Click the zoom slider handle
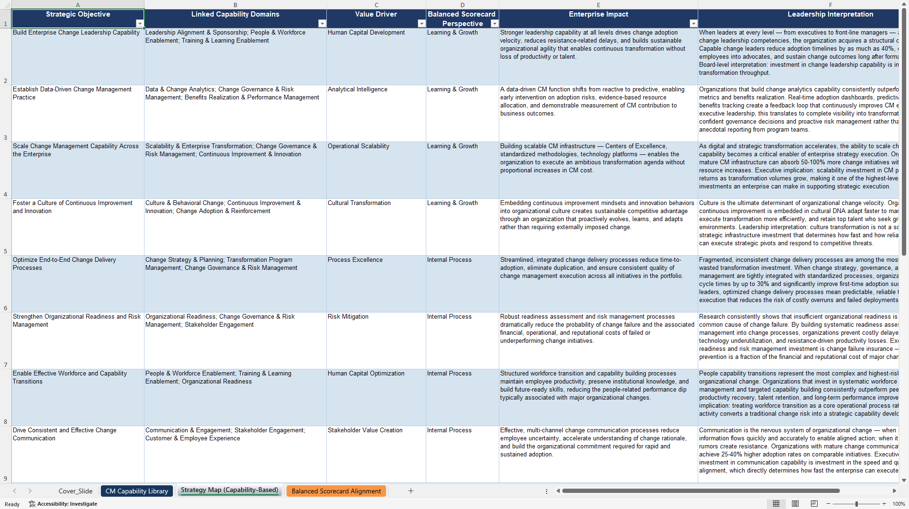This screenshot has height=509, width=909. (856, 504)
